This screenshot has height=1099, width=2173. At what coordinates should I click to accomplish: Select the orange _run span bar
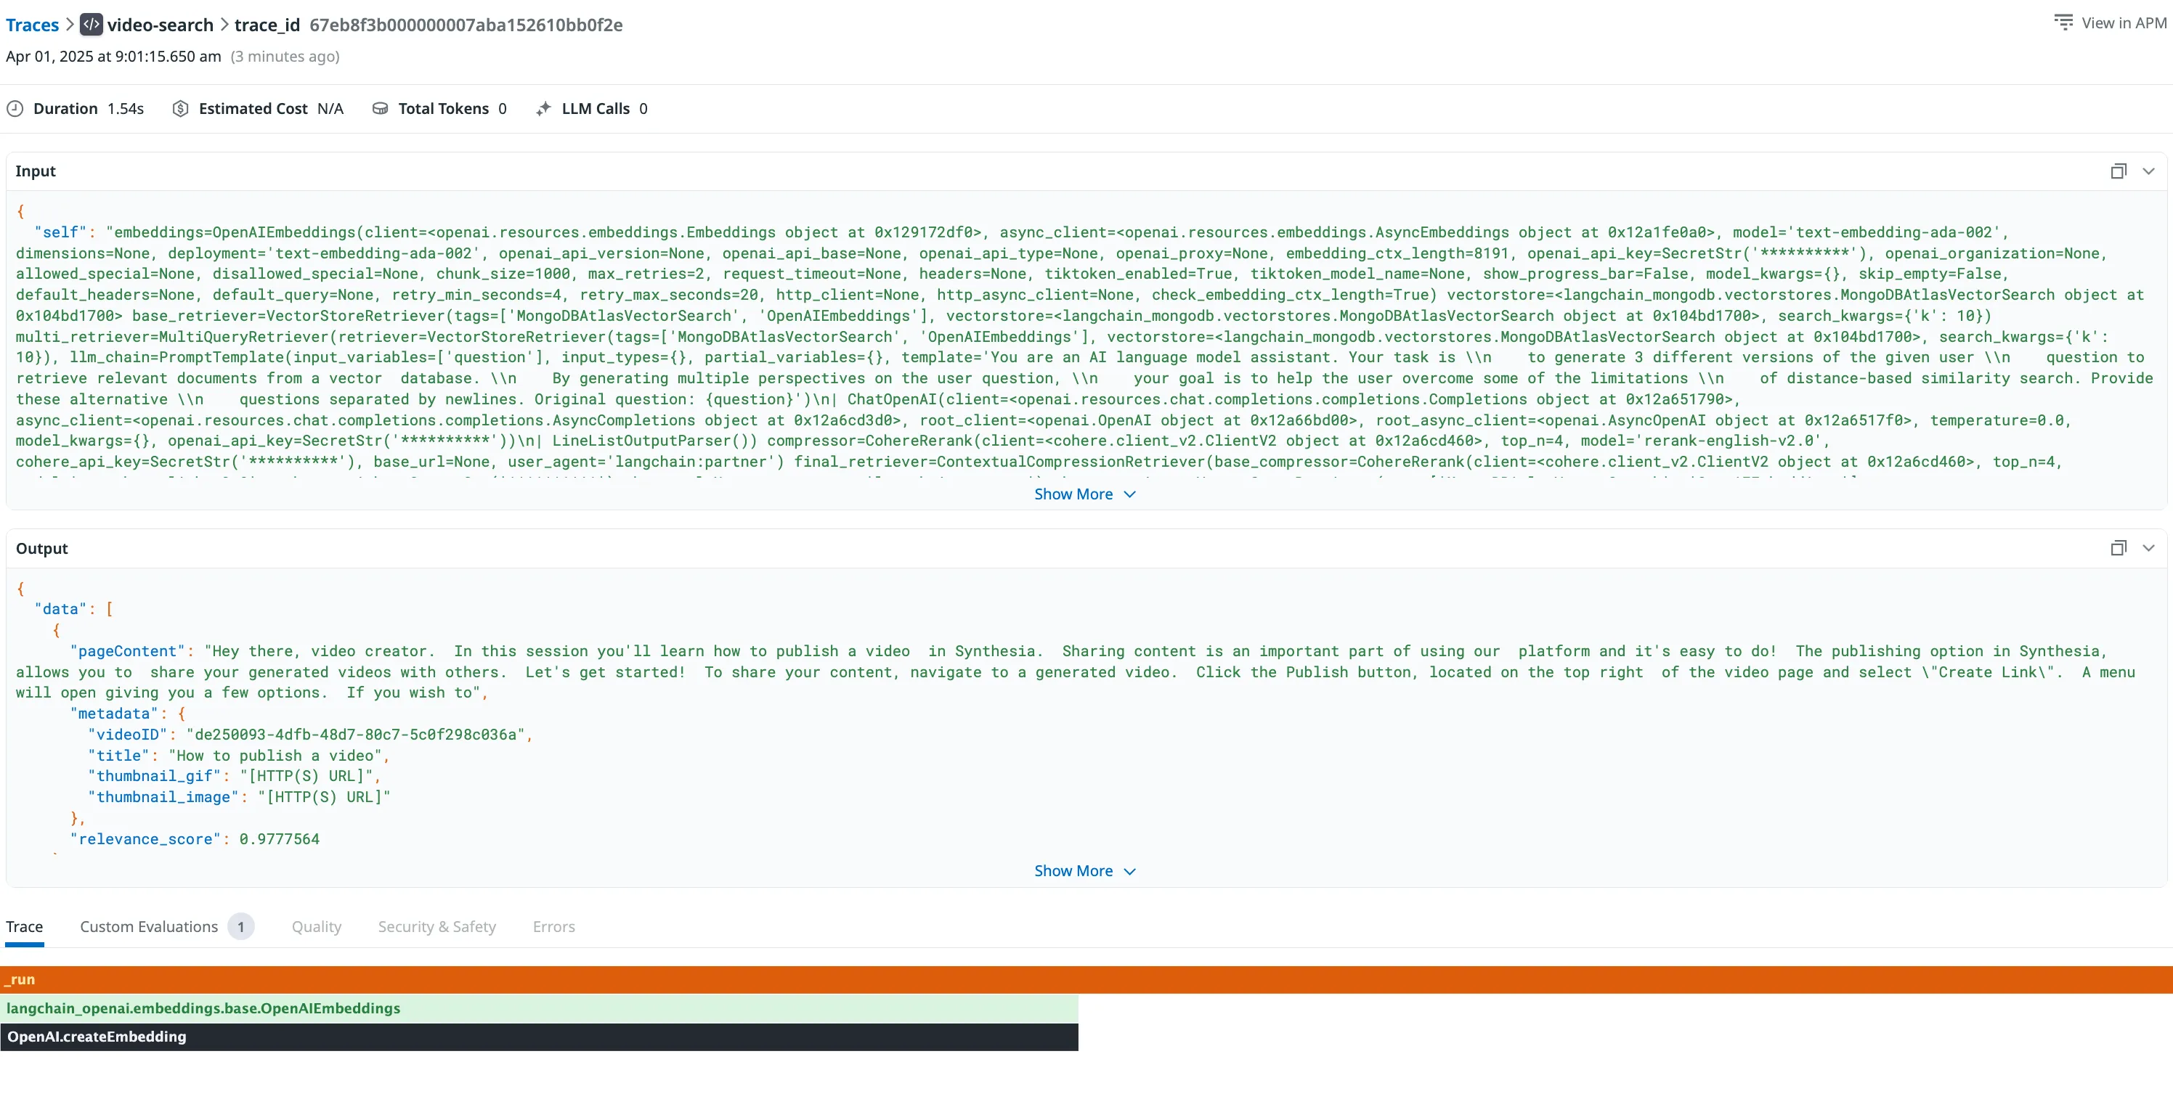coord(1086,980)
